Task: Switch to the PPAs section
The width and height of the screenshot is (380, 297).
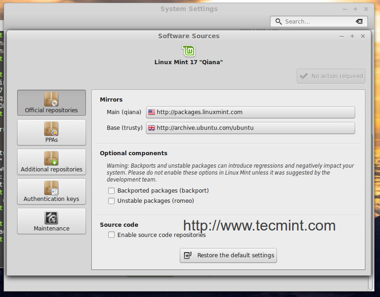Action: point(51,133)
